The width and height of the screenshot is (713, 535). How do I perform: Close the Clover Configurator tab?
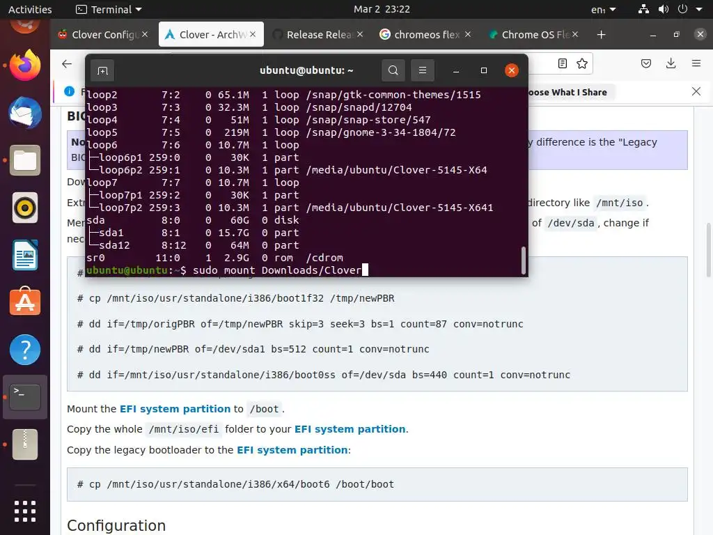145,35
